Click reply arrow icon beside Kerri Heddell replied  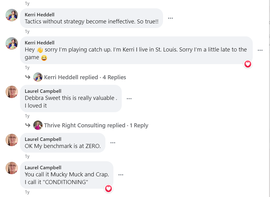point(28,77)
